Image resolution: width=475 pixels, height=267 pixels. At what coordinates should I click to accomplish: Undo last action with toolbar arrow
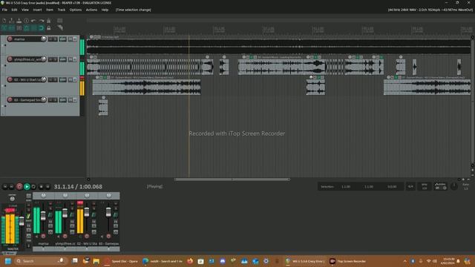coord(33,21)
